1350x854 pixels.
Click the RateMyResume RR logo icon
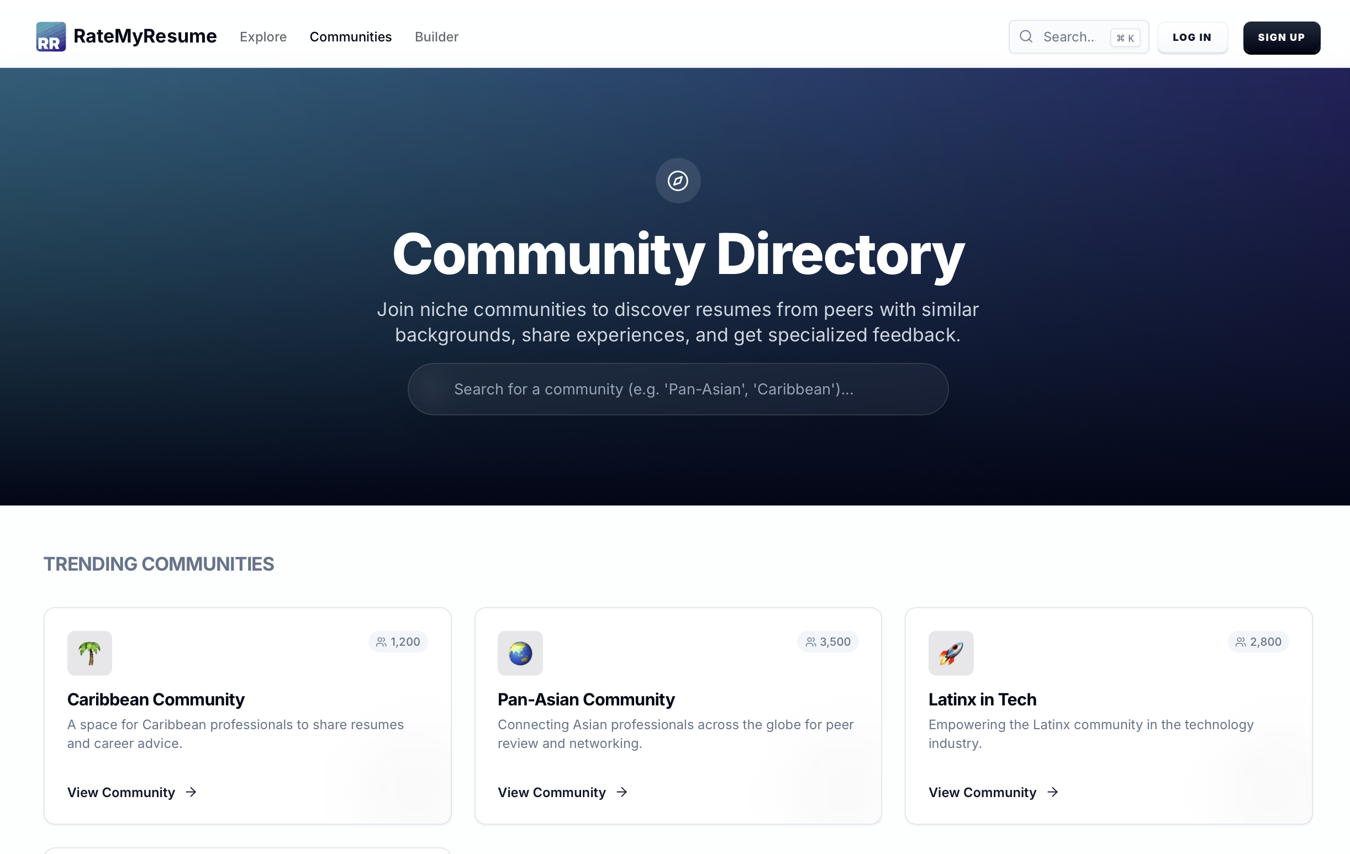[x=50, y=37]
